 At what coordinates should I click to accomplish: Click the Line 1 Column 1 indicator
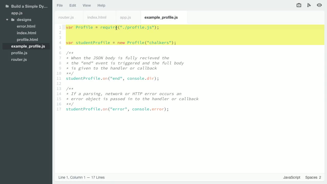click(x=81, y=177)
